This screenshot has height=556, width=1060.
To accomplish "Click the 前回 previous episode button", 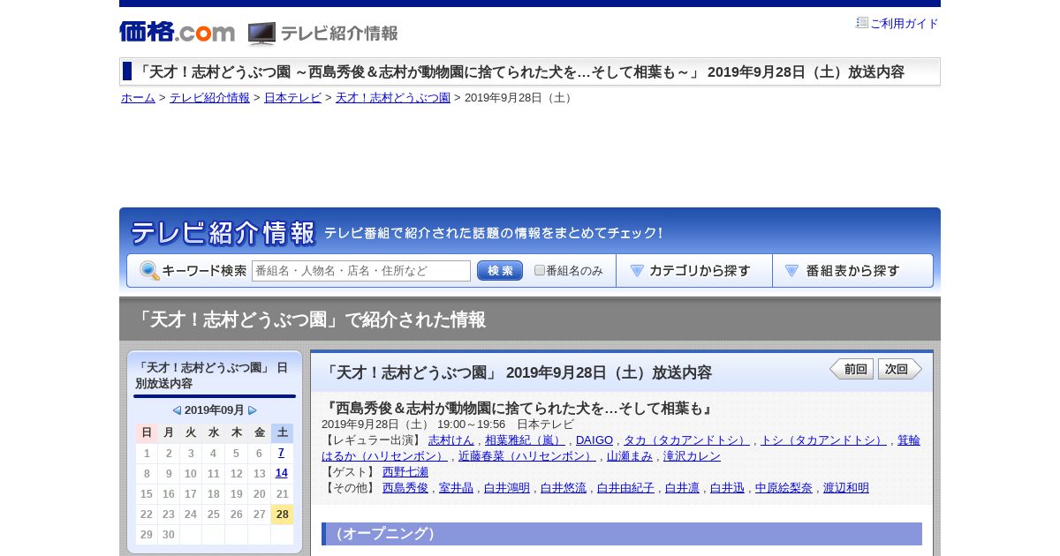I will coord(852,369).
